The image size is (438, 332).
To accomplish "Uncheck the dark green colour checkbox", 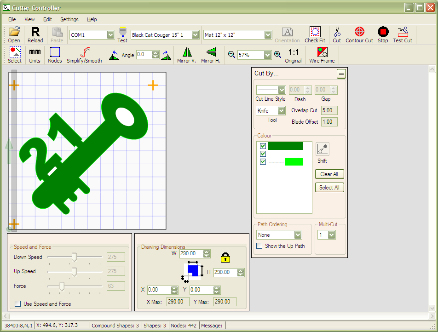I will click(263, 146).
